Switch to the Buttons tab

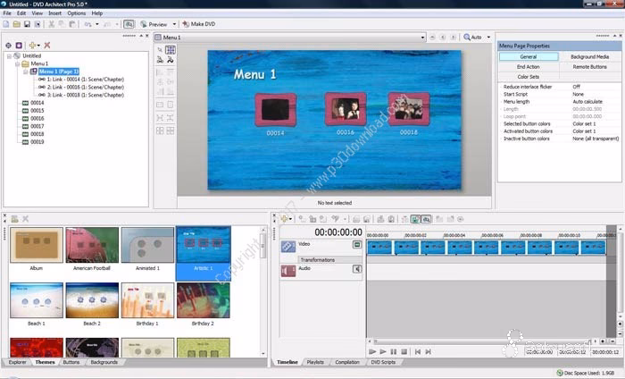[71, 362]
